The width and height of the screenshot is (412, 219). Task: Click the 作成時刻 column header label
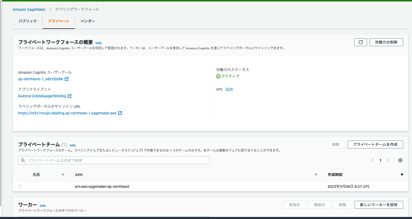pos(335,175)
